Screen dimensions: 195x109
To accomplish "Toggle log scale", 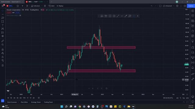I will pos(183,98).
